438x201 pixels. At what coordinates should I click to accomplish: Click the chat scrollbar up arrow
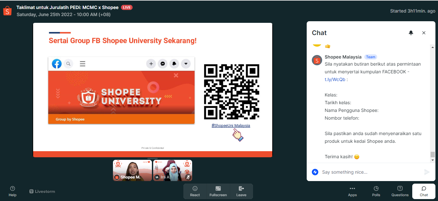433,47
